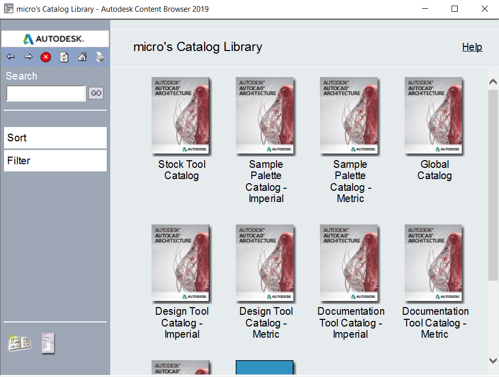Open the Help link
Viewport: 499px width, 377px height.
[x=472, y=47]
